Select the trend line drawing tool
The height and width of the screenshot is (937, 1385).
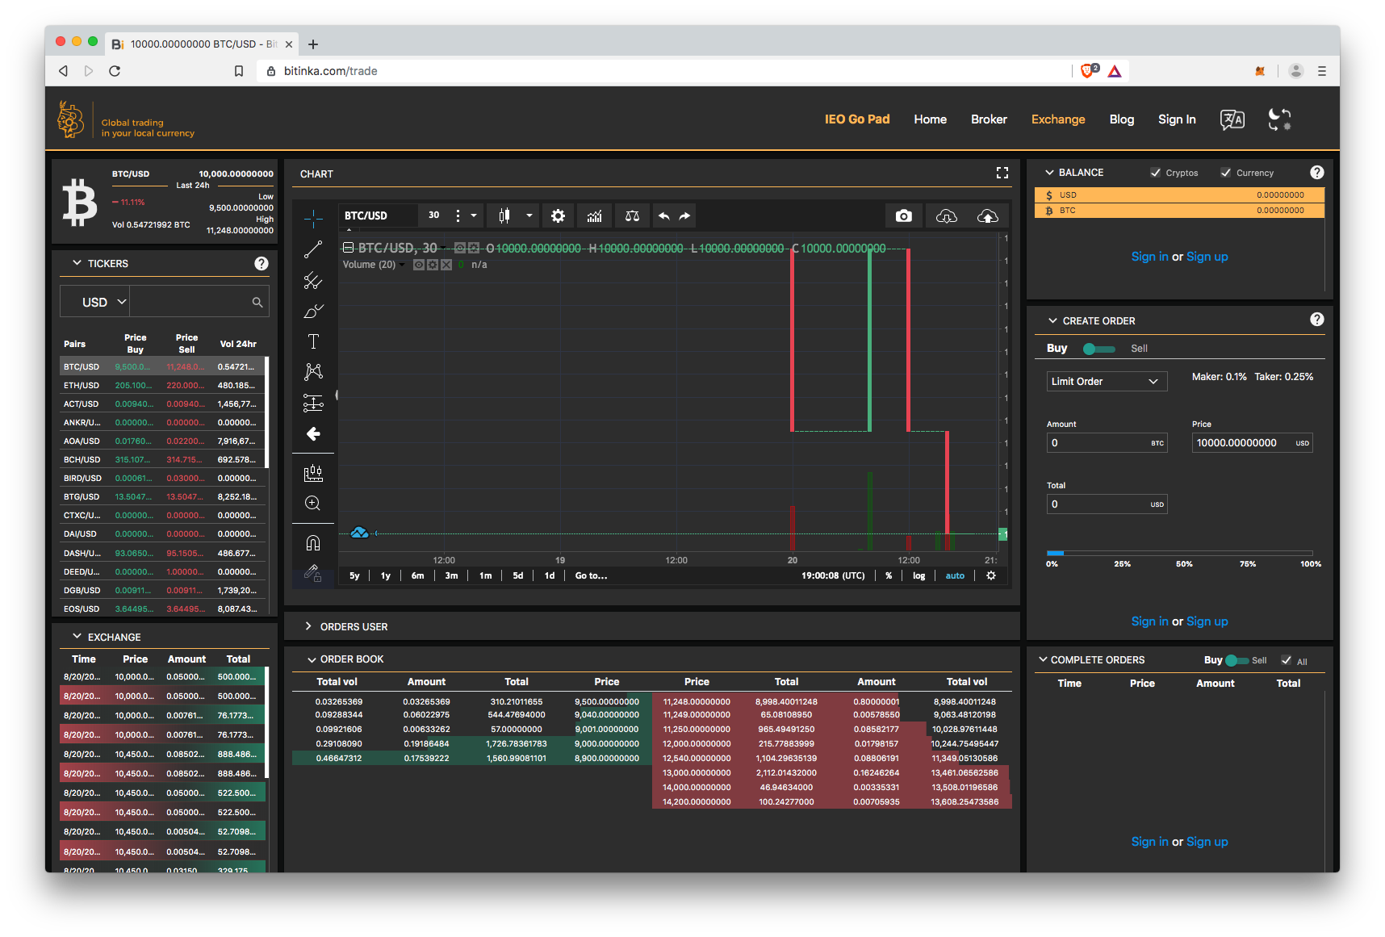point(313,249)
